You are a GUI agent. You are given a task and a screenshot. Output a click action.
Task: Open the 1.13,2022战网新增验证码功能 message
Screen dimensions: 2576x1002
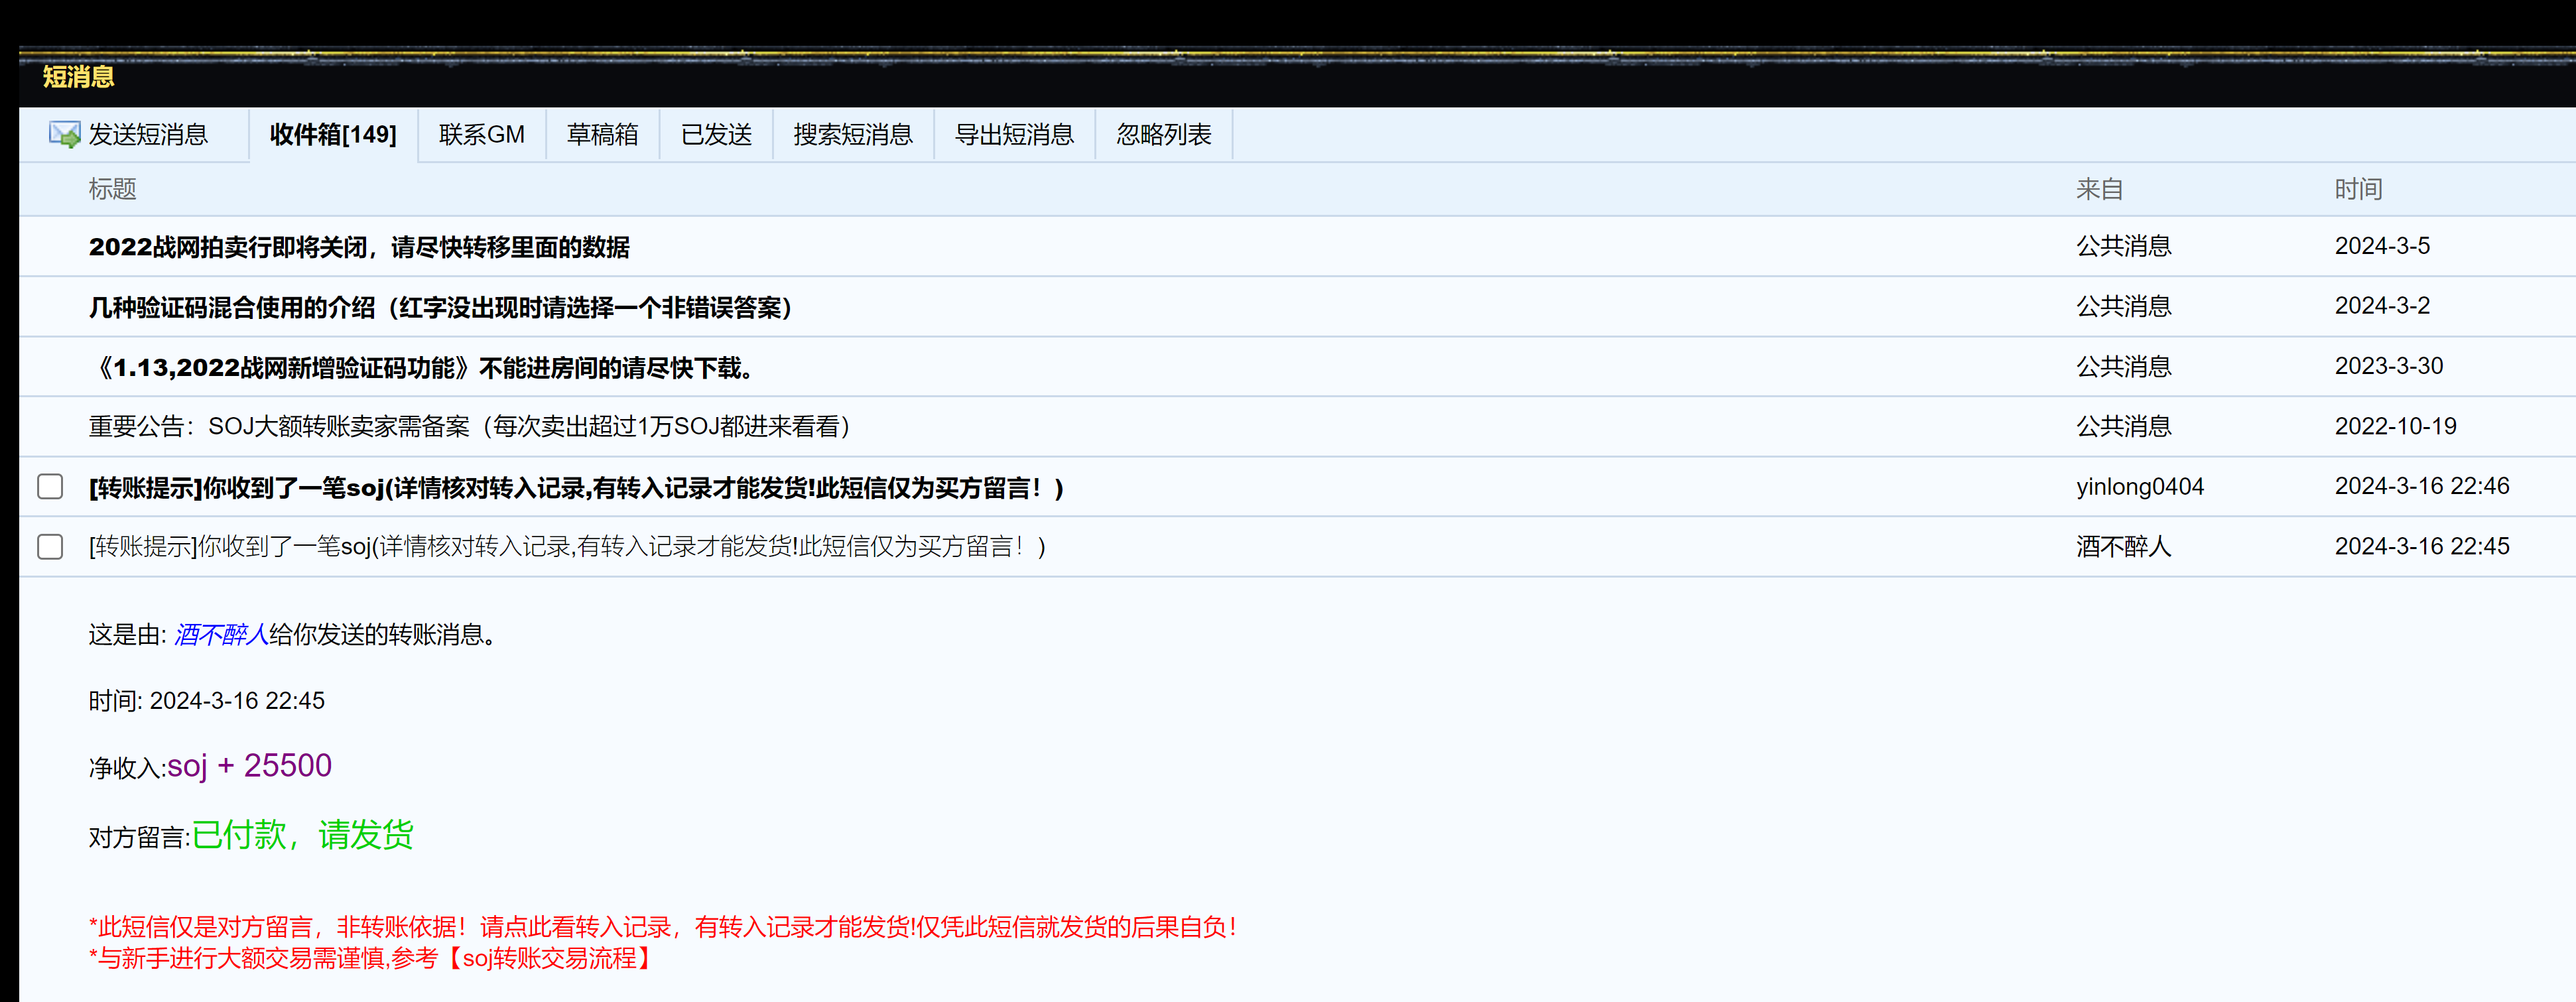point(424,367)
